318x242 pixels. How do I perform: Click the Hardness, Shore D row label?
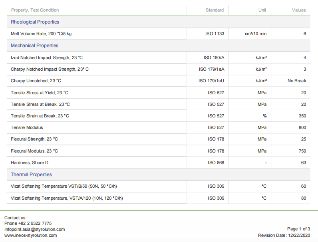(x=30, y=163)
